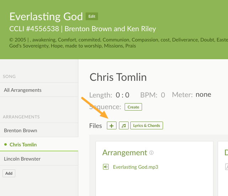228x196 pixels.
Task: Click the Arrangement section heading
Action: click(125, 153)
